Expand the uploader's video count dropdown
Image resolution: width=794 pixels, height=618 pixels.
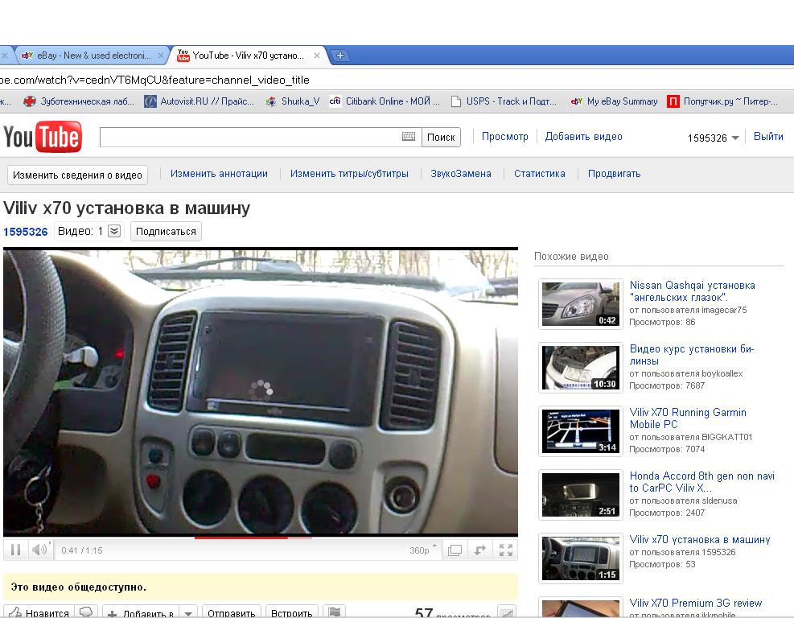(x=114, y=232)
